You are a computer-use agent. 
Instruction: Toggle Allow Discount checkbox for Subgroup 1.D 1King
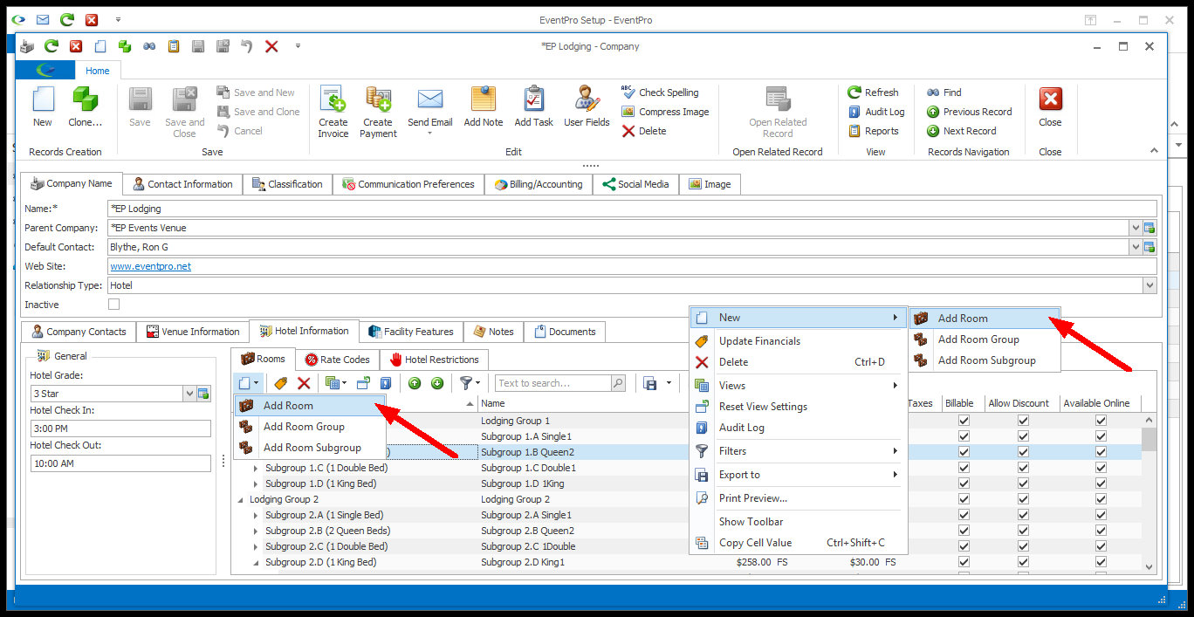[x=1023, y=483]
